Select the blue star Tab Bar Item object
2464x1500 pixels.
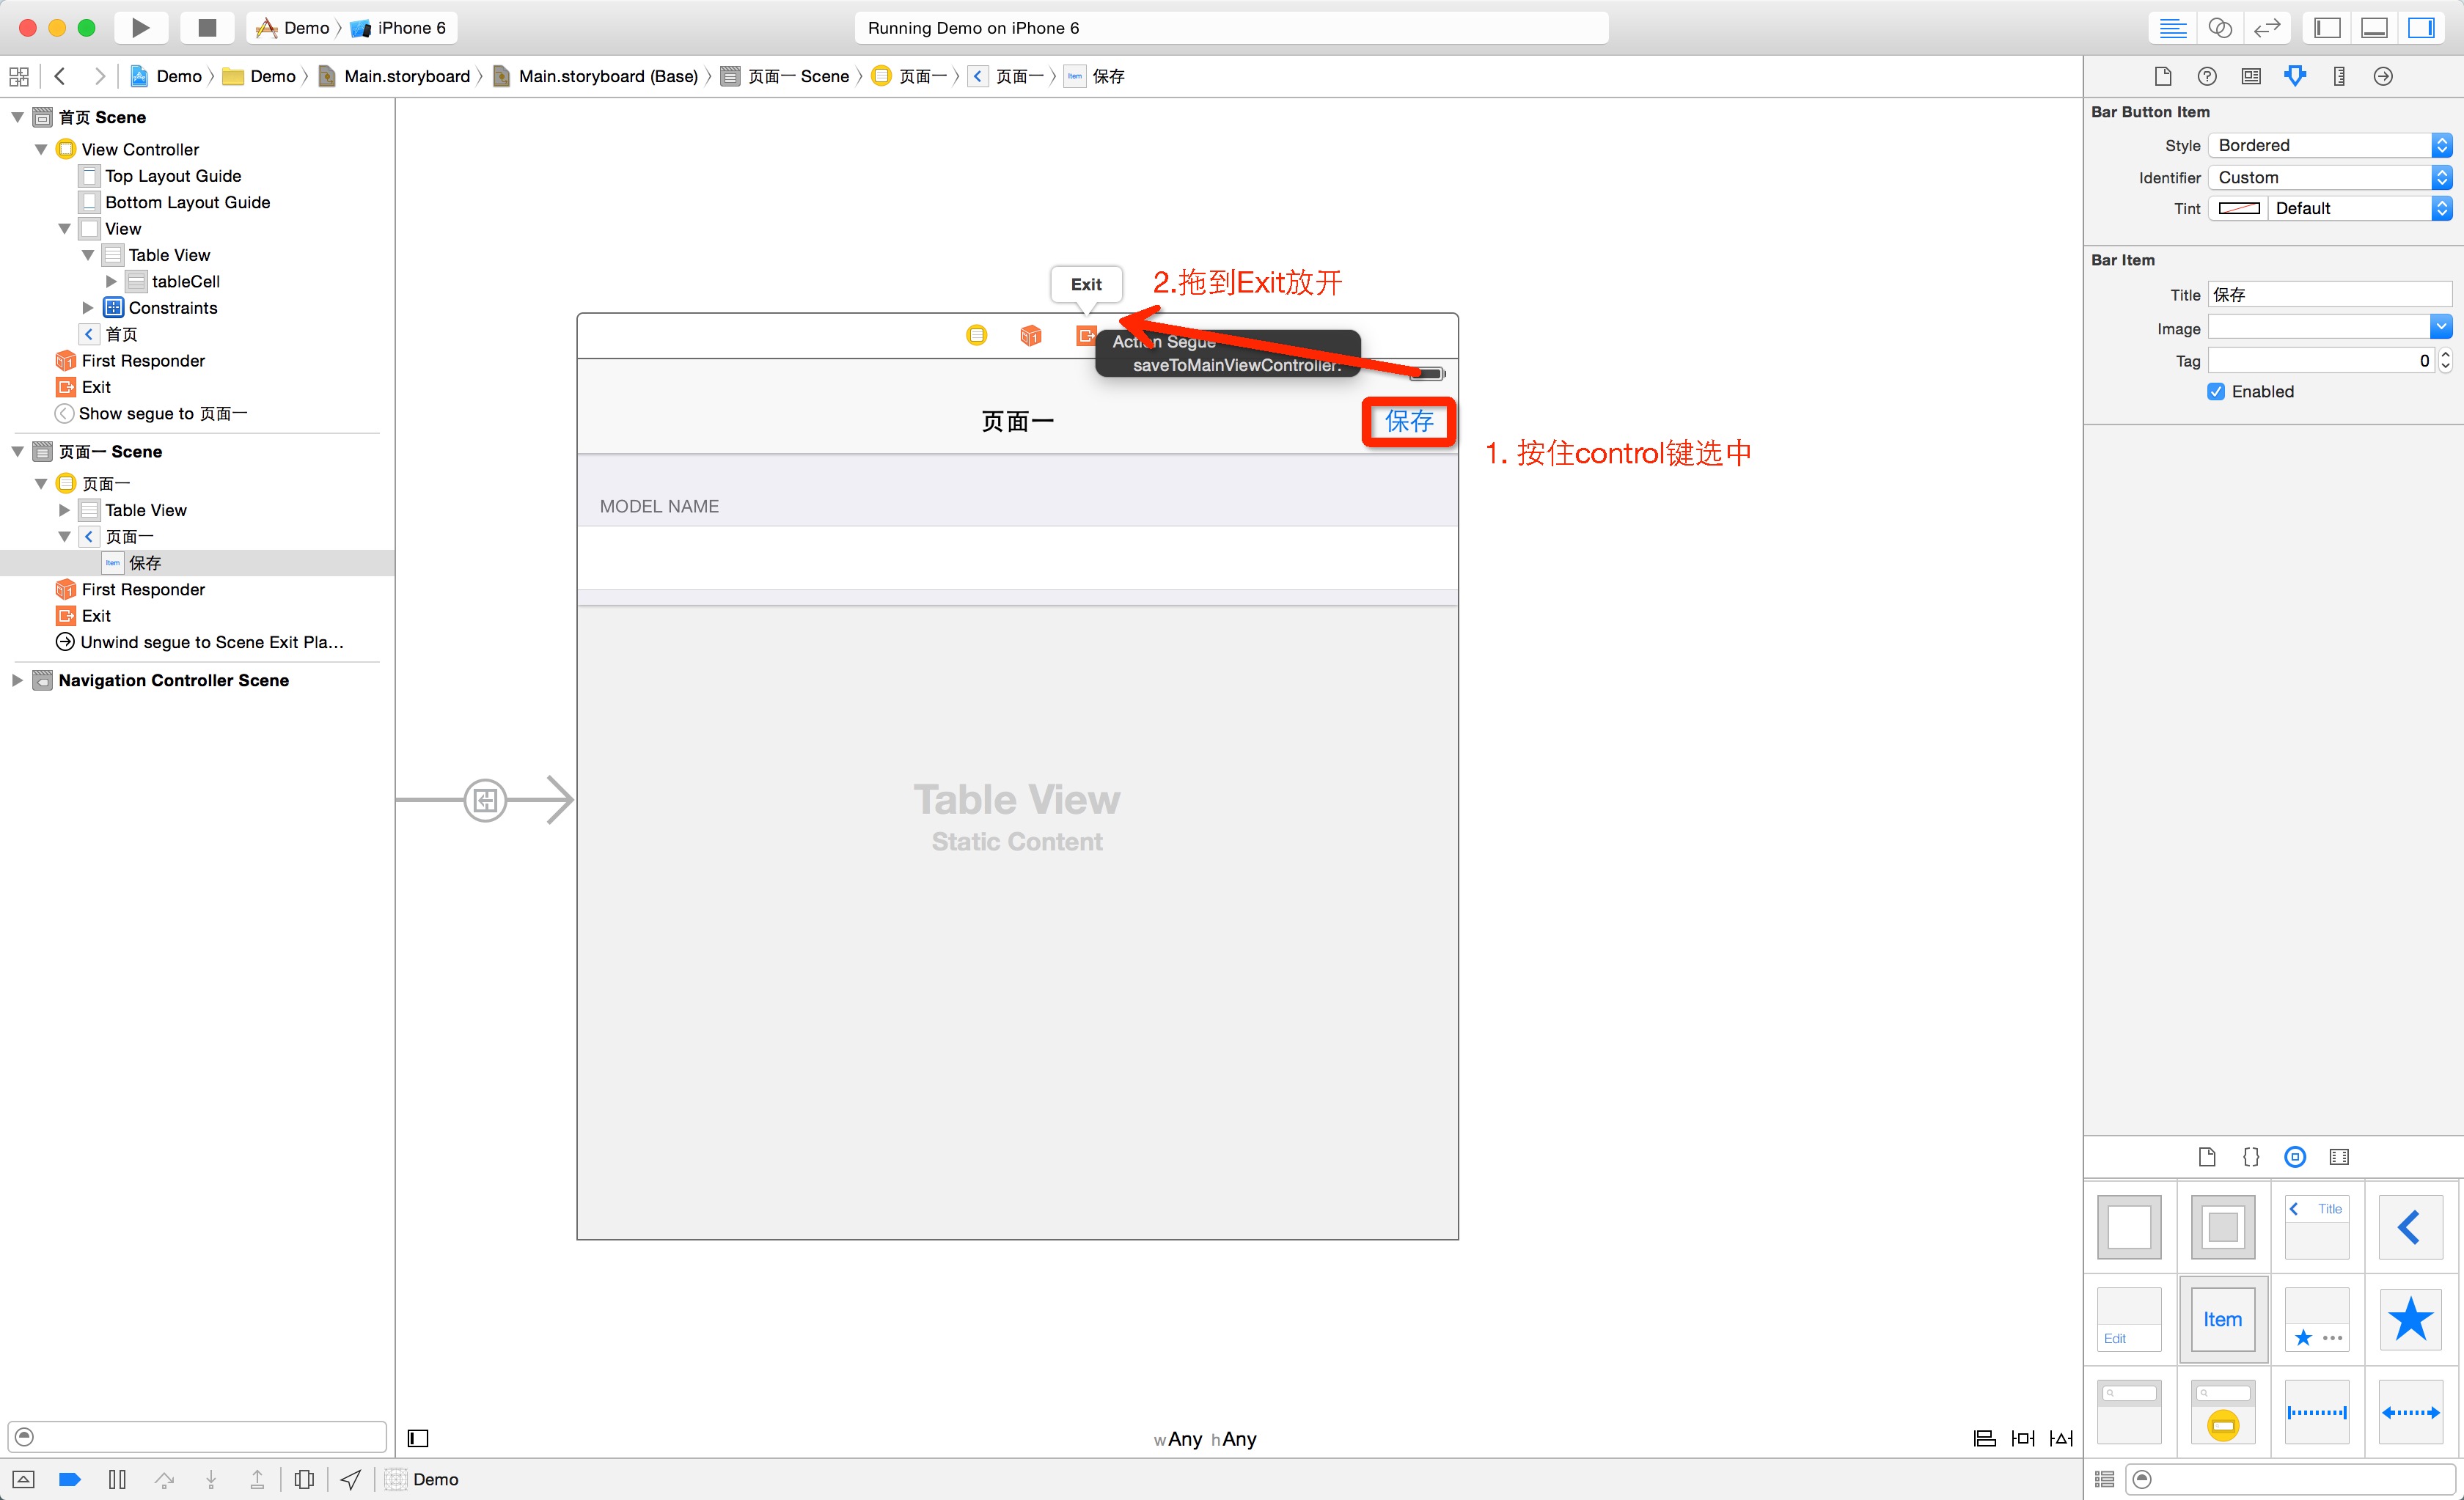2411,1319
